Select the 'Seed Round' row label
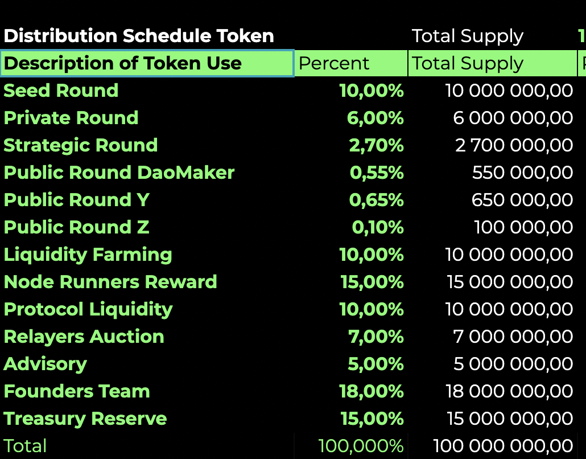This screenshot has width=586, height=459. (61, 91)
